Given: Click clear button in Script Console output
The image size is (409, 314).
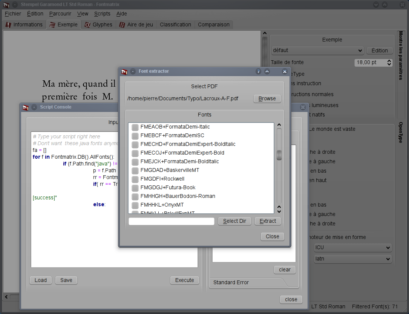Looking at the screenshot, I should 285,270.
